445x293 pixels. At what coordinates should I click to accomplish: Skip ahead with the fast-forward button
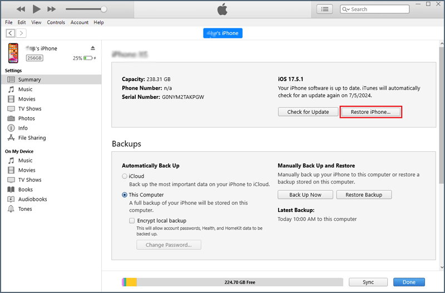point(51,9)
